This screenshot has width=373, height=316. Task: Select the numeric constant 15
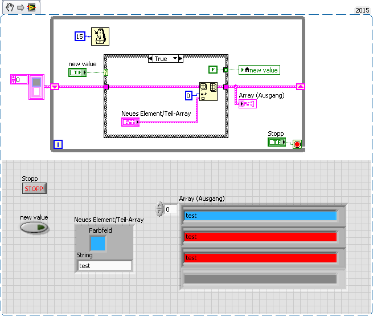tap(80, 37)
